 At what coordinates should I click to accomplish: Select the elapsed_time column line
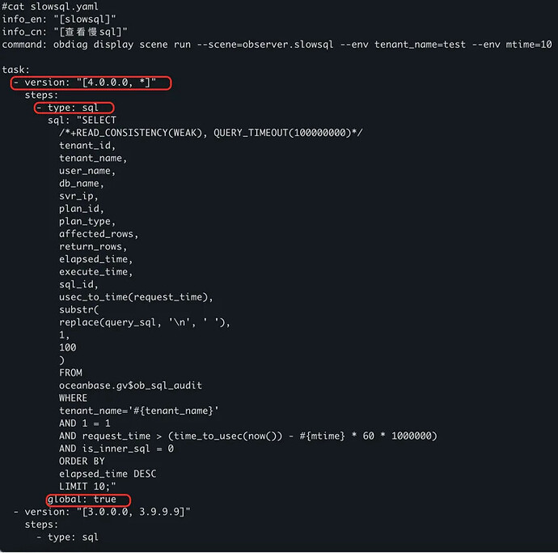[95, 259]
